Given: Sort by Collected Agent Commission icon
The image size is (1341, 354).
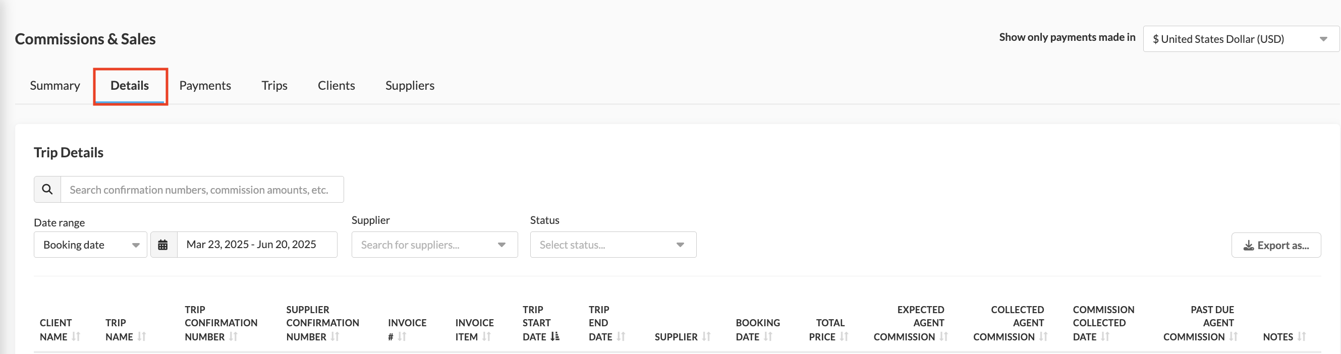Looking at the screenshot, I should click(1043, 337).
